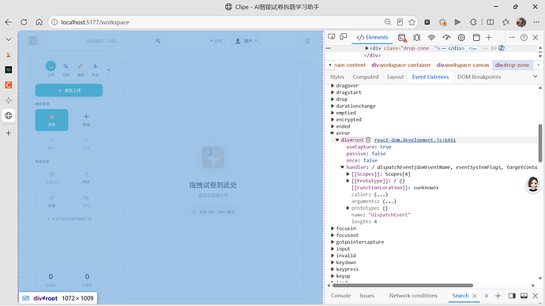Open DevTools help question mark

pyautogui.click(x=524, y=38)
